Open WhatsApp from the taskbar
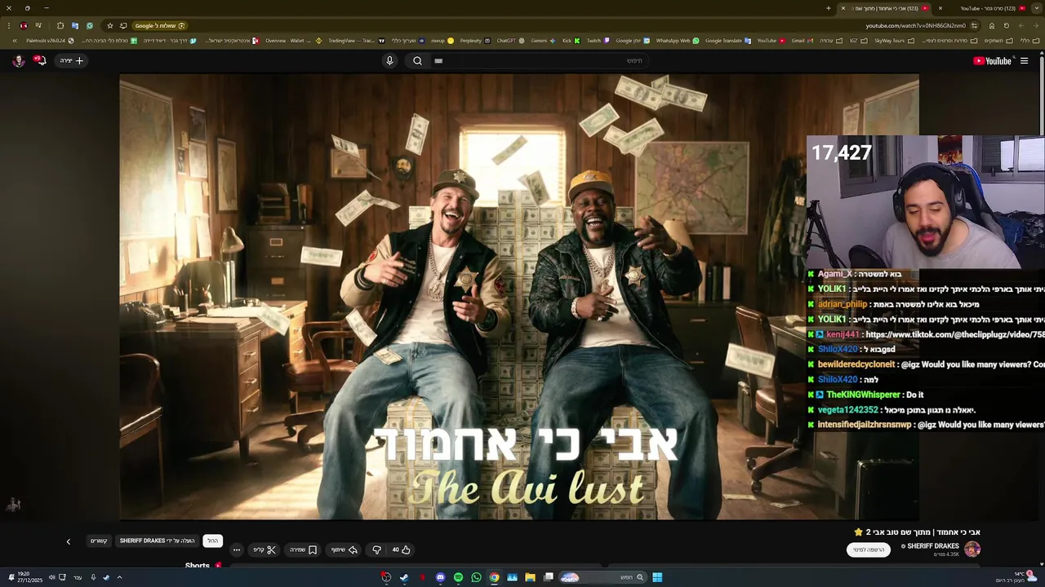The width and height of the screenshot is (1045, 587). pos(476,577)
